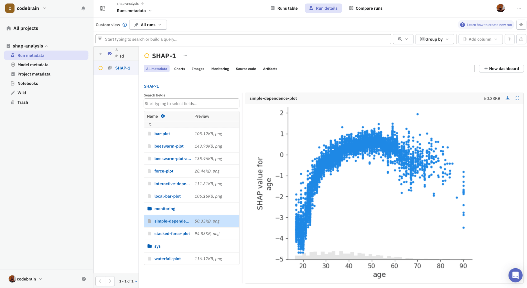Open the view customization sliders icon top right

coord(521,24)
